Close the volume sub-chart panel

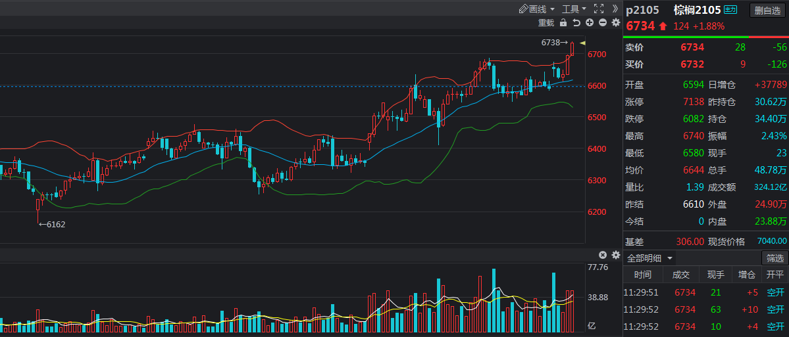point(603,255)
